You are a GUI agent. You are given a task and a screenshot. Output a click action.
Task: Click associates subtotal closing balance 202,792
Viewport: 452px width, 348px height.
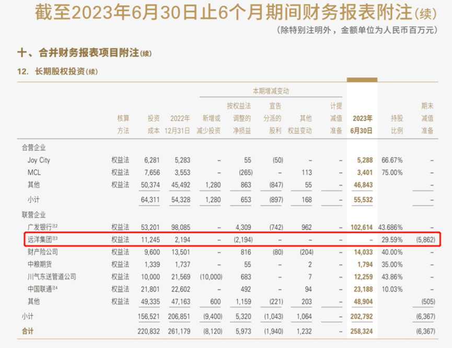coord(362,316)
